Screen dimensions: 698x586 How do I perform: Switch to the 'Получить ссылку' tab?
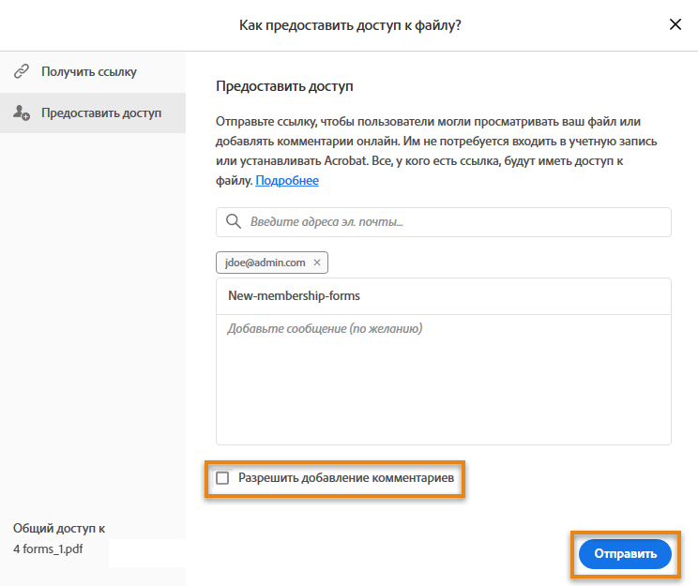(x=89, y=71)
